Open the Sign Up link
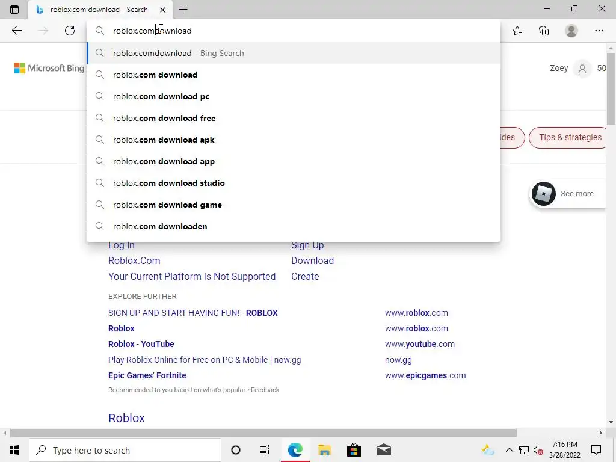 pyautogui.click(x=307, y=245)
